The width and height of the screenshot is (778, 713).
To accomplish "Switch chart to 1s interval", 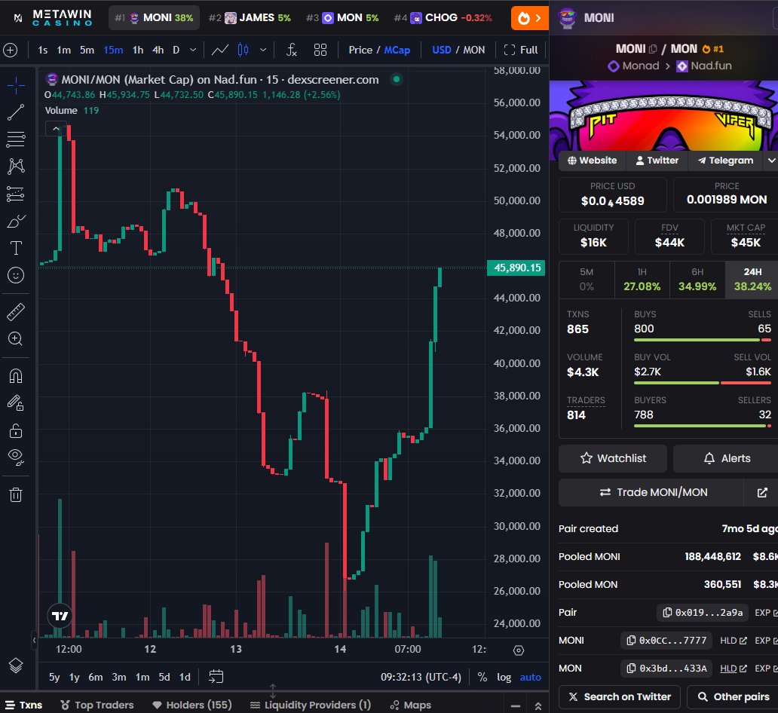I will point(43,50).
